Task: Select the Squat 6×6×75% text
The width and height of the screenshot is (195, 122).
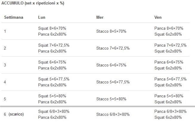Action: [x=52, y=62]
